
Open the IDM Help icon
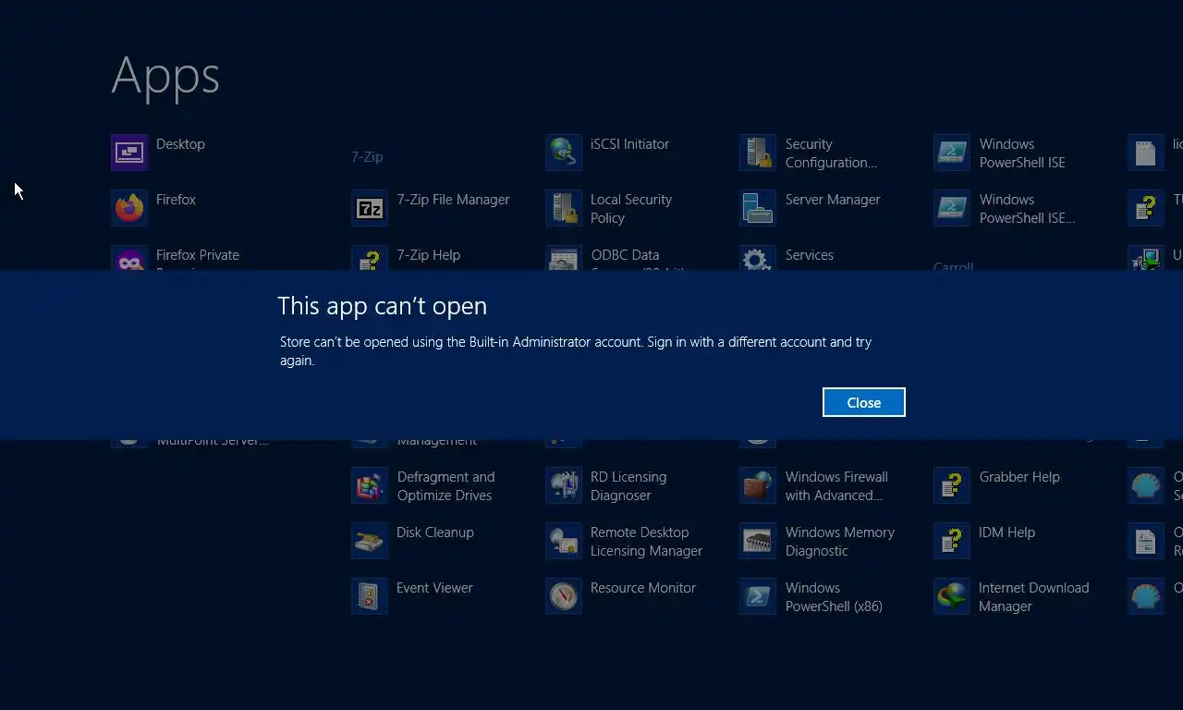(x=952, y=541)
